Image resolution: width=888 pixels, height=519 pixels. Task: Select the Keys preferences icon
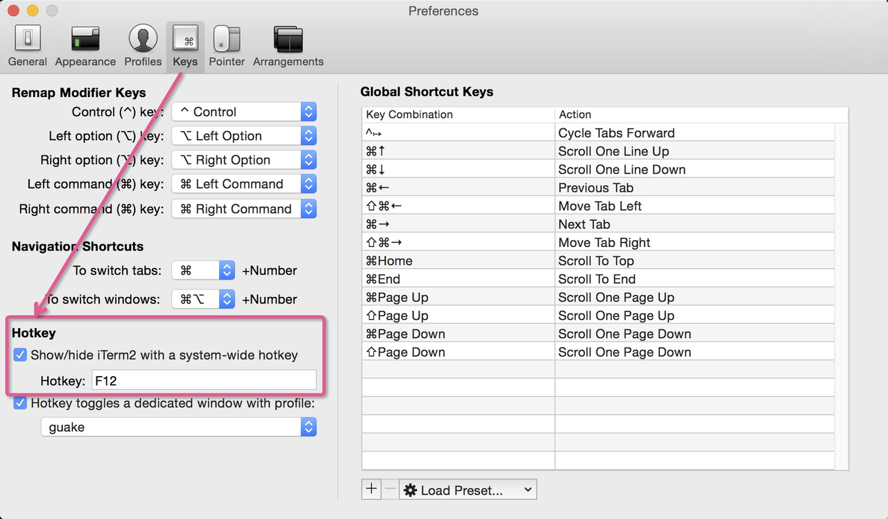pos(185,46)
